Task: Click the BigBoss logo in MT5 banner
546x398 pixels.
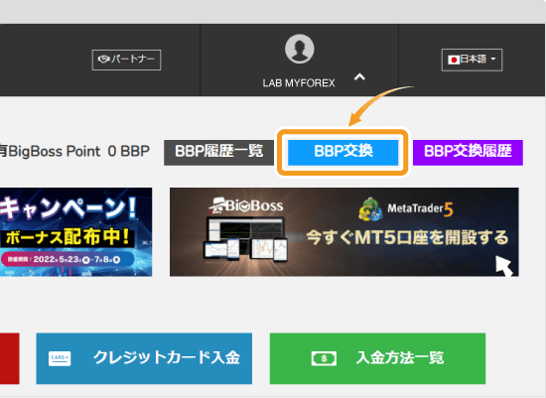Action: (246, 205)
